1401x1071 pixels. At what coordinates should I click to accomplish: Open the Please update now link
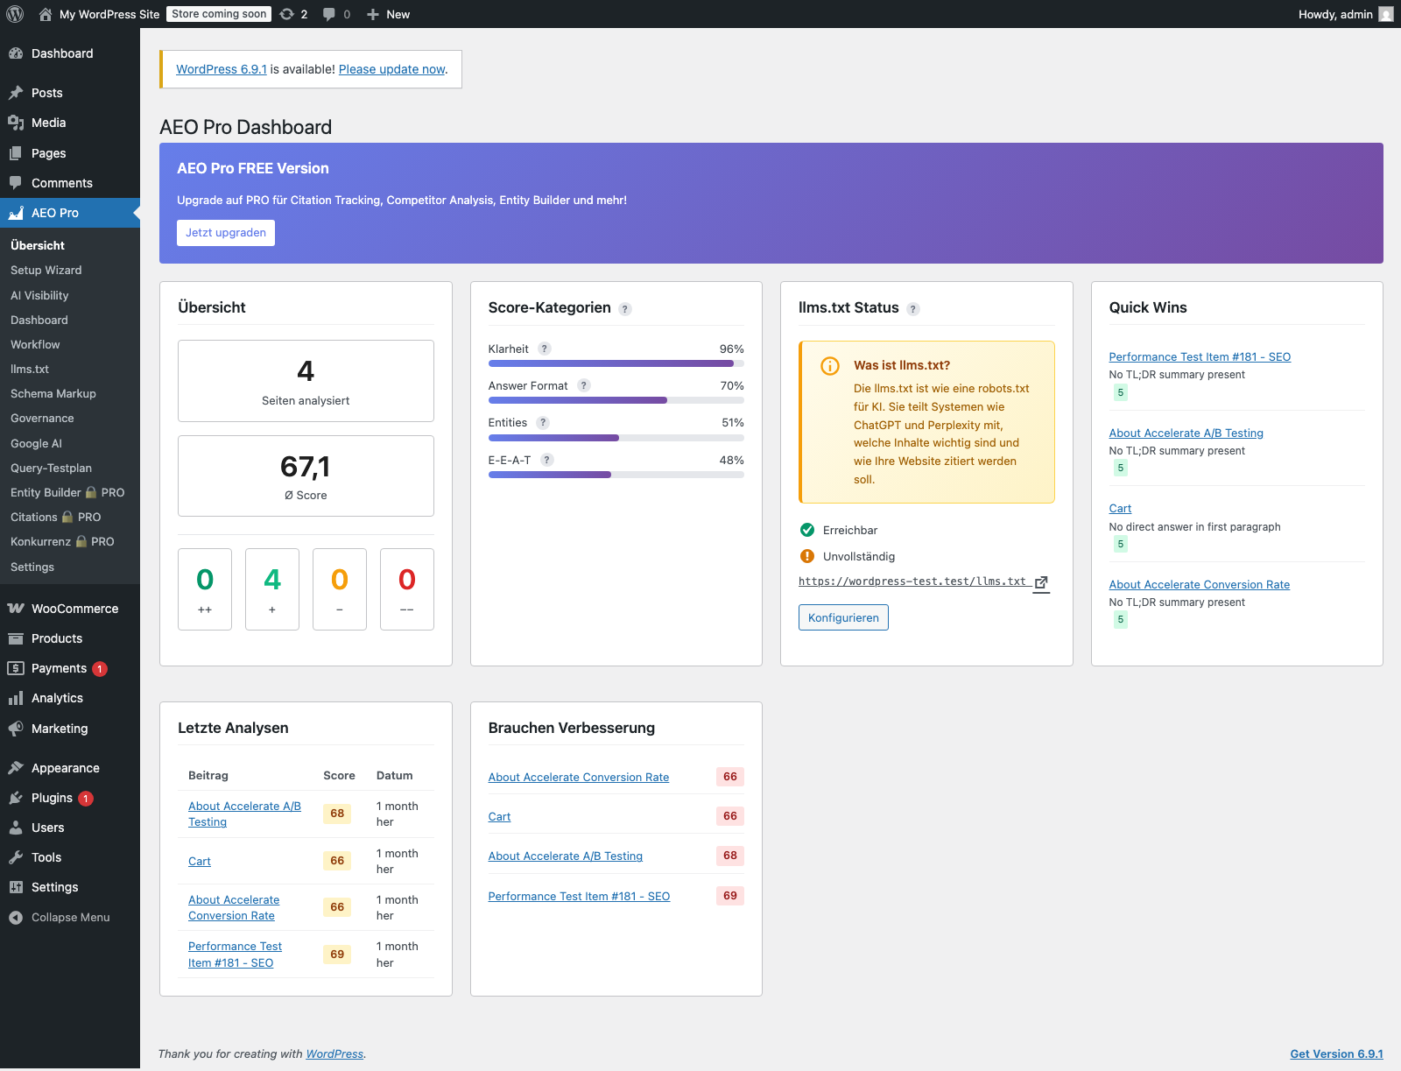coord(391,69)
